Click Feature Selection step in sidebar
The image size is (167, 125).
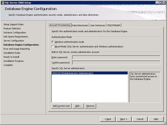click(12, 29)
